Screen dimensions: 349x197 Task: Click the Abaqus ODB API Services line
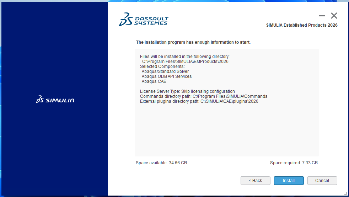click(166, 76)
